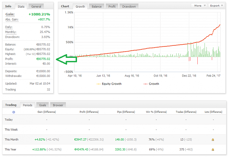Open the Profit chart tab
The image size is (228, 157).
coord(112,7)
